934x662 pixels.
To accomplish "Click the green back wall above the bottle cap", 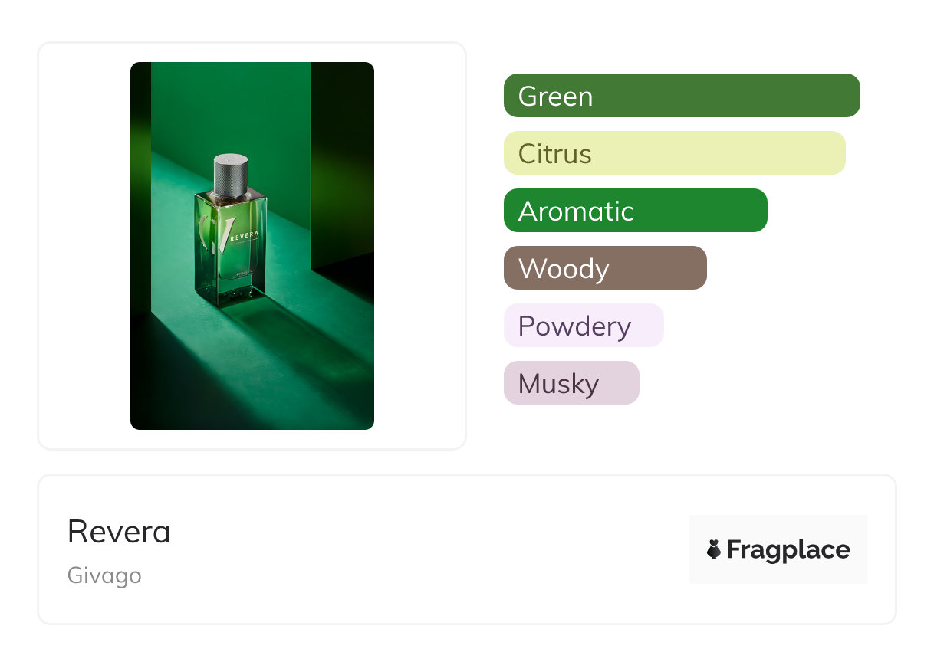I will tap(230, 107).
